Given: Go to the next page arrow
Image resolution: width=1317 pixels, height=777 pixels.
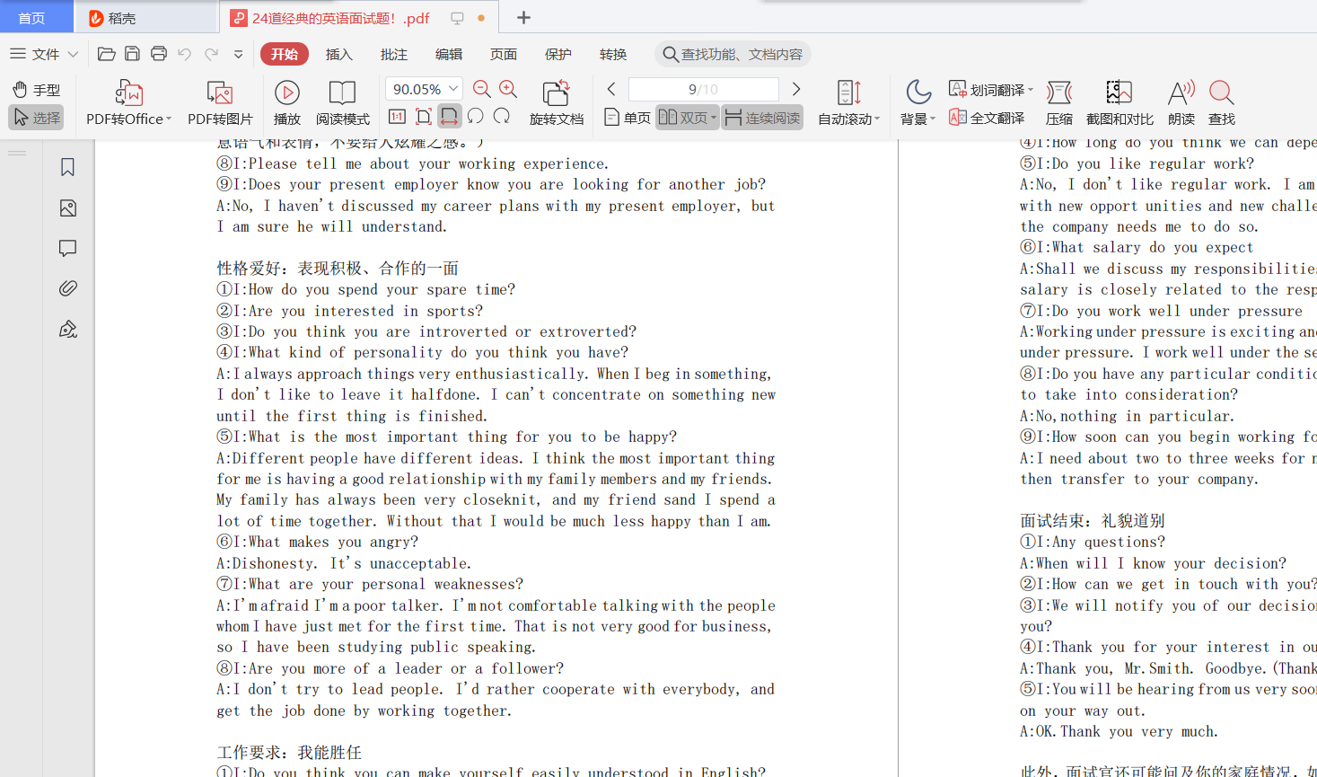Looking at the screenshot, I should (796, 89).
